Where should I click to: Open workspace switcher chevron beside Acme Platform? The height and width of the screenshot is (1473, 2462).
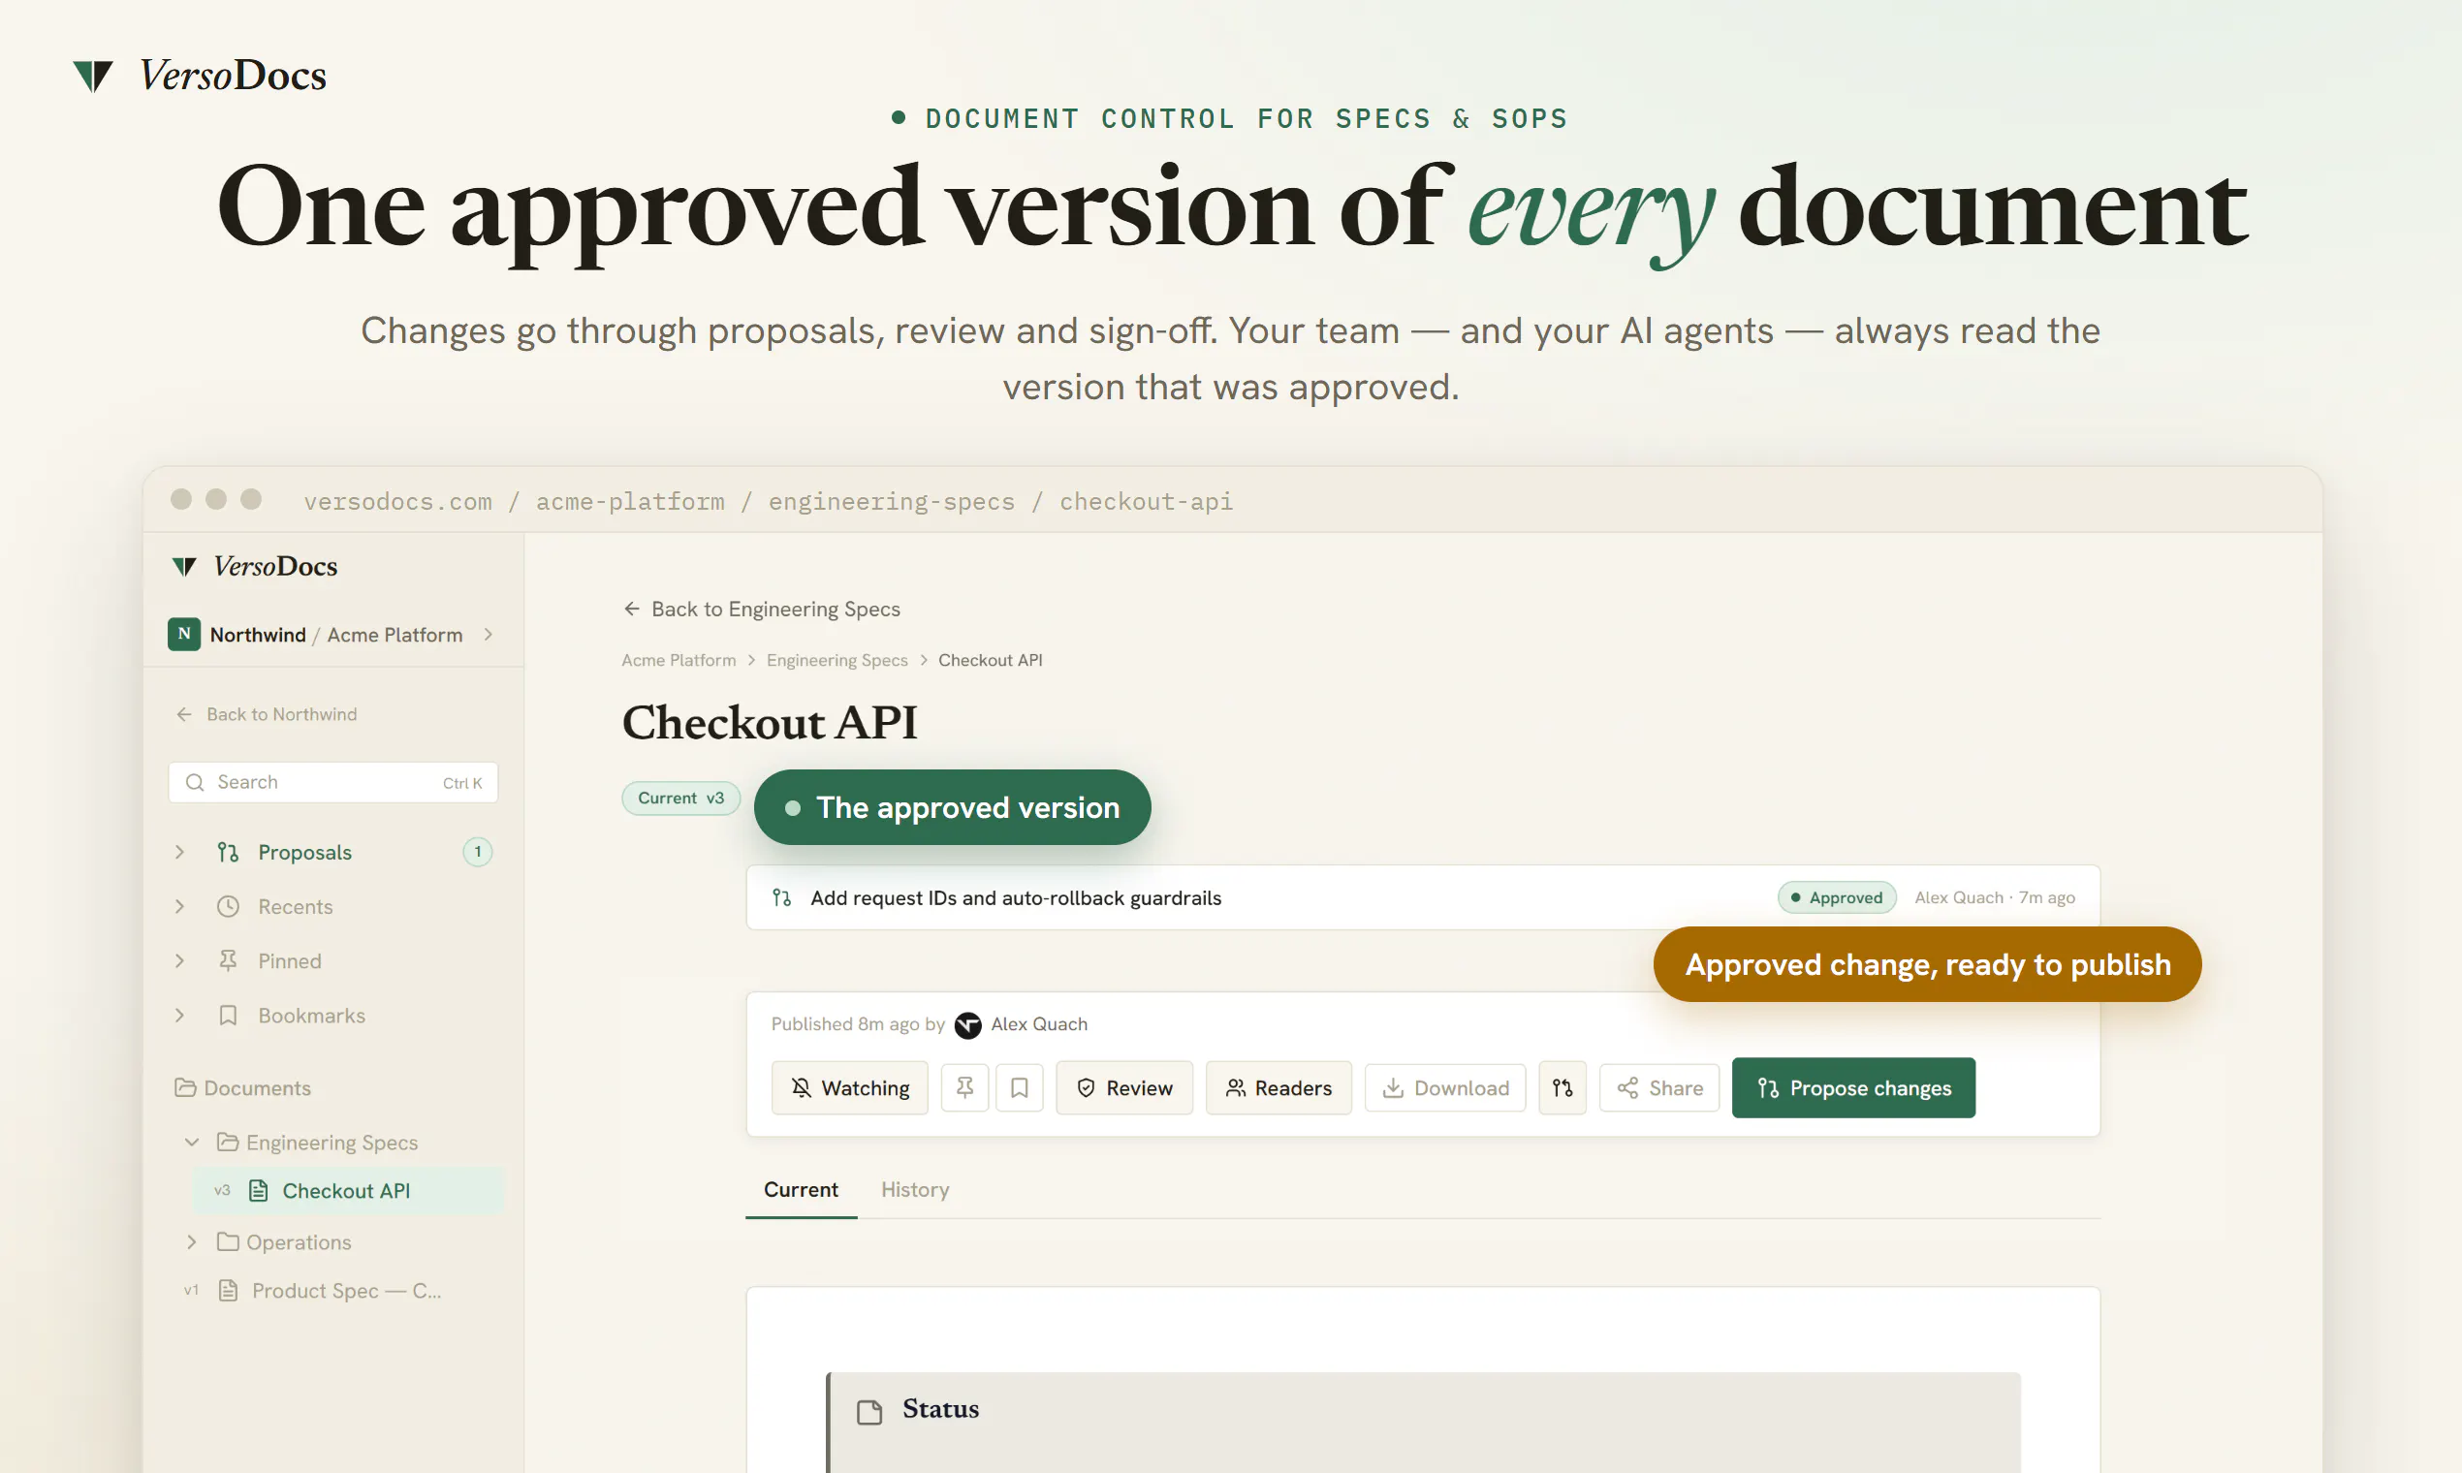(x=488, y=635)
